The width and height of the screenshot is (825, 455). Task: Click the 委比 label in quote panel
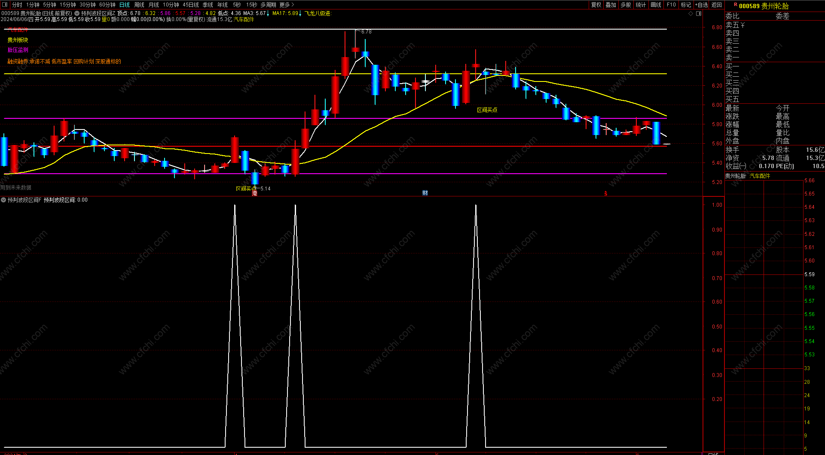tap(733, 16)
